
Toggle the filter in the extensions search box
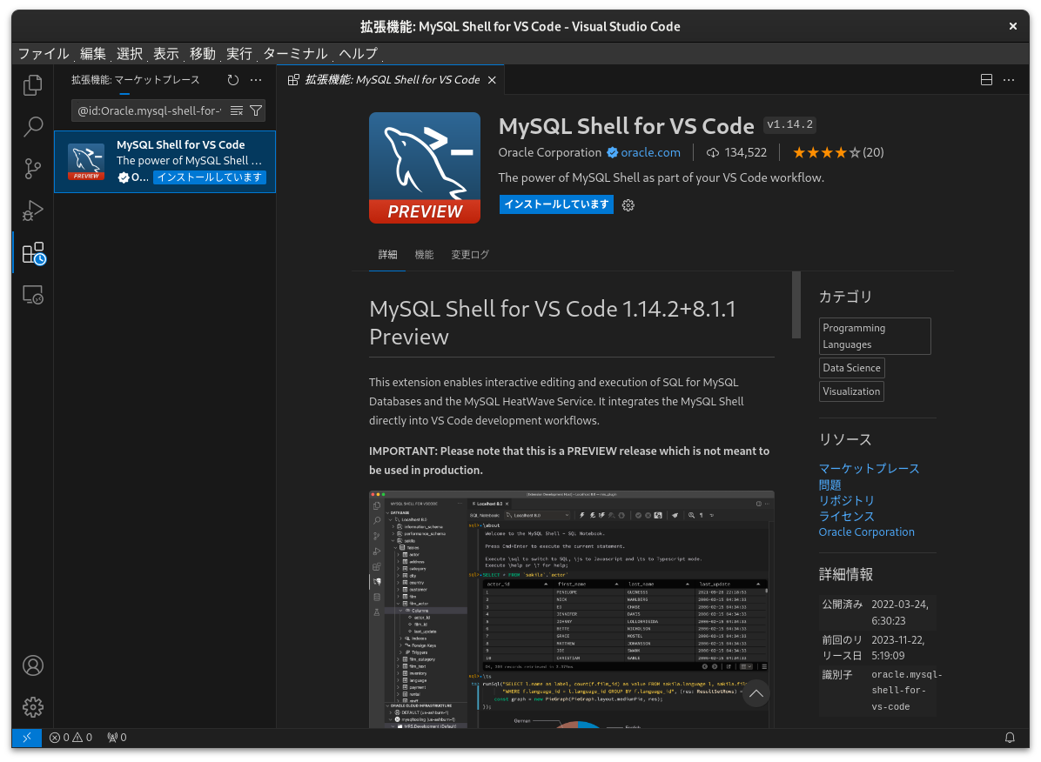(x=255, y=110)
